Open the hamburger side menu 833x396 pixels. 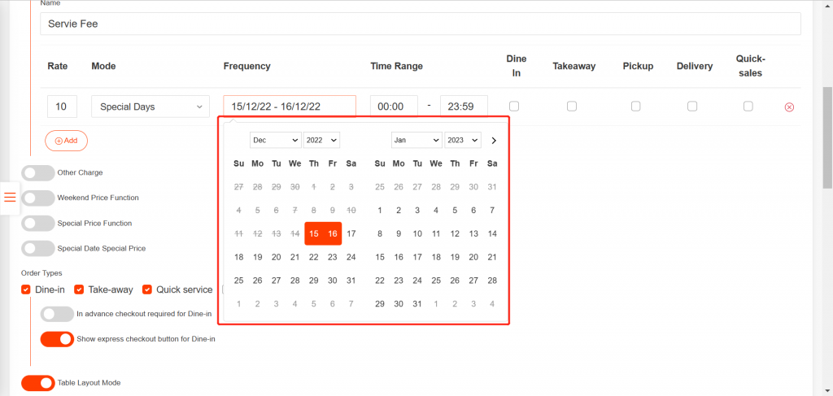pos(10,198)
